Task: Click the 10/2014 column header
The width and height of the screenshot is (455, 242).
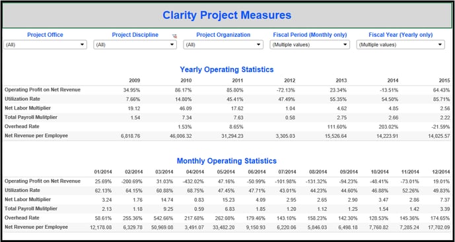Action: click(380, 172)
